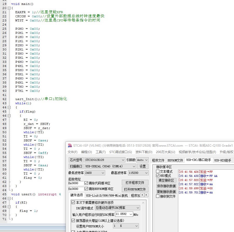234x232 pixels.
Task: Open the 工具(T) menu
Action: click(x=101, y=152)
